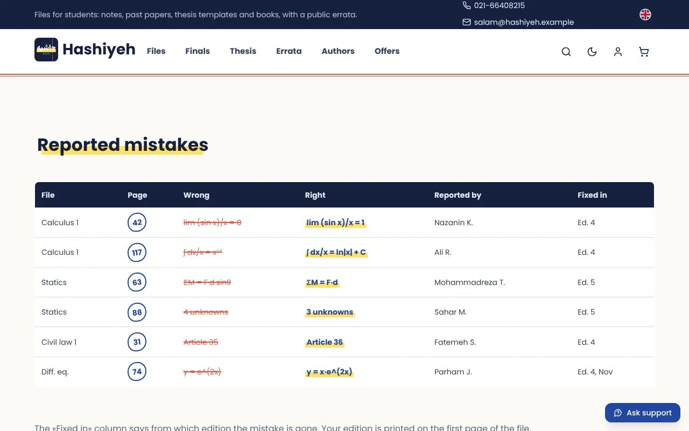The height and width of the screenshot is (431, 689).
Task: Click the Ask support button
Action: [x=643, y=413]
